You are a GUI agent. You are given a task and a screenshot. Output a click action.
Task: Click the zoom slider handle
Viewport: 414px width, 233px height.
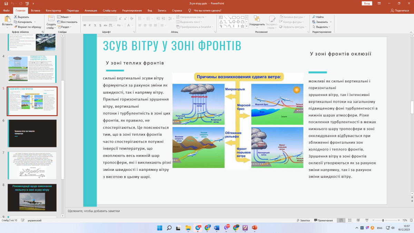[x=383, y=220]
